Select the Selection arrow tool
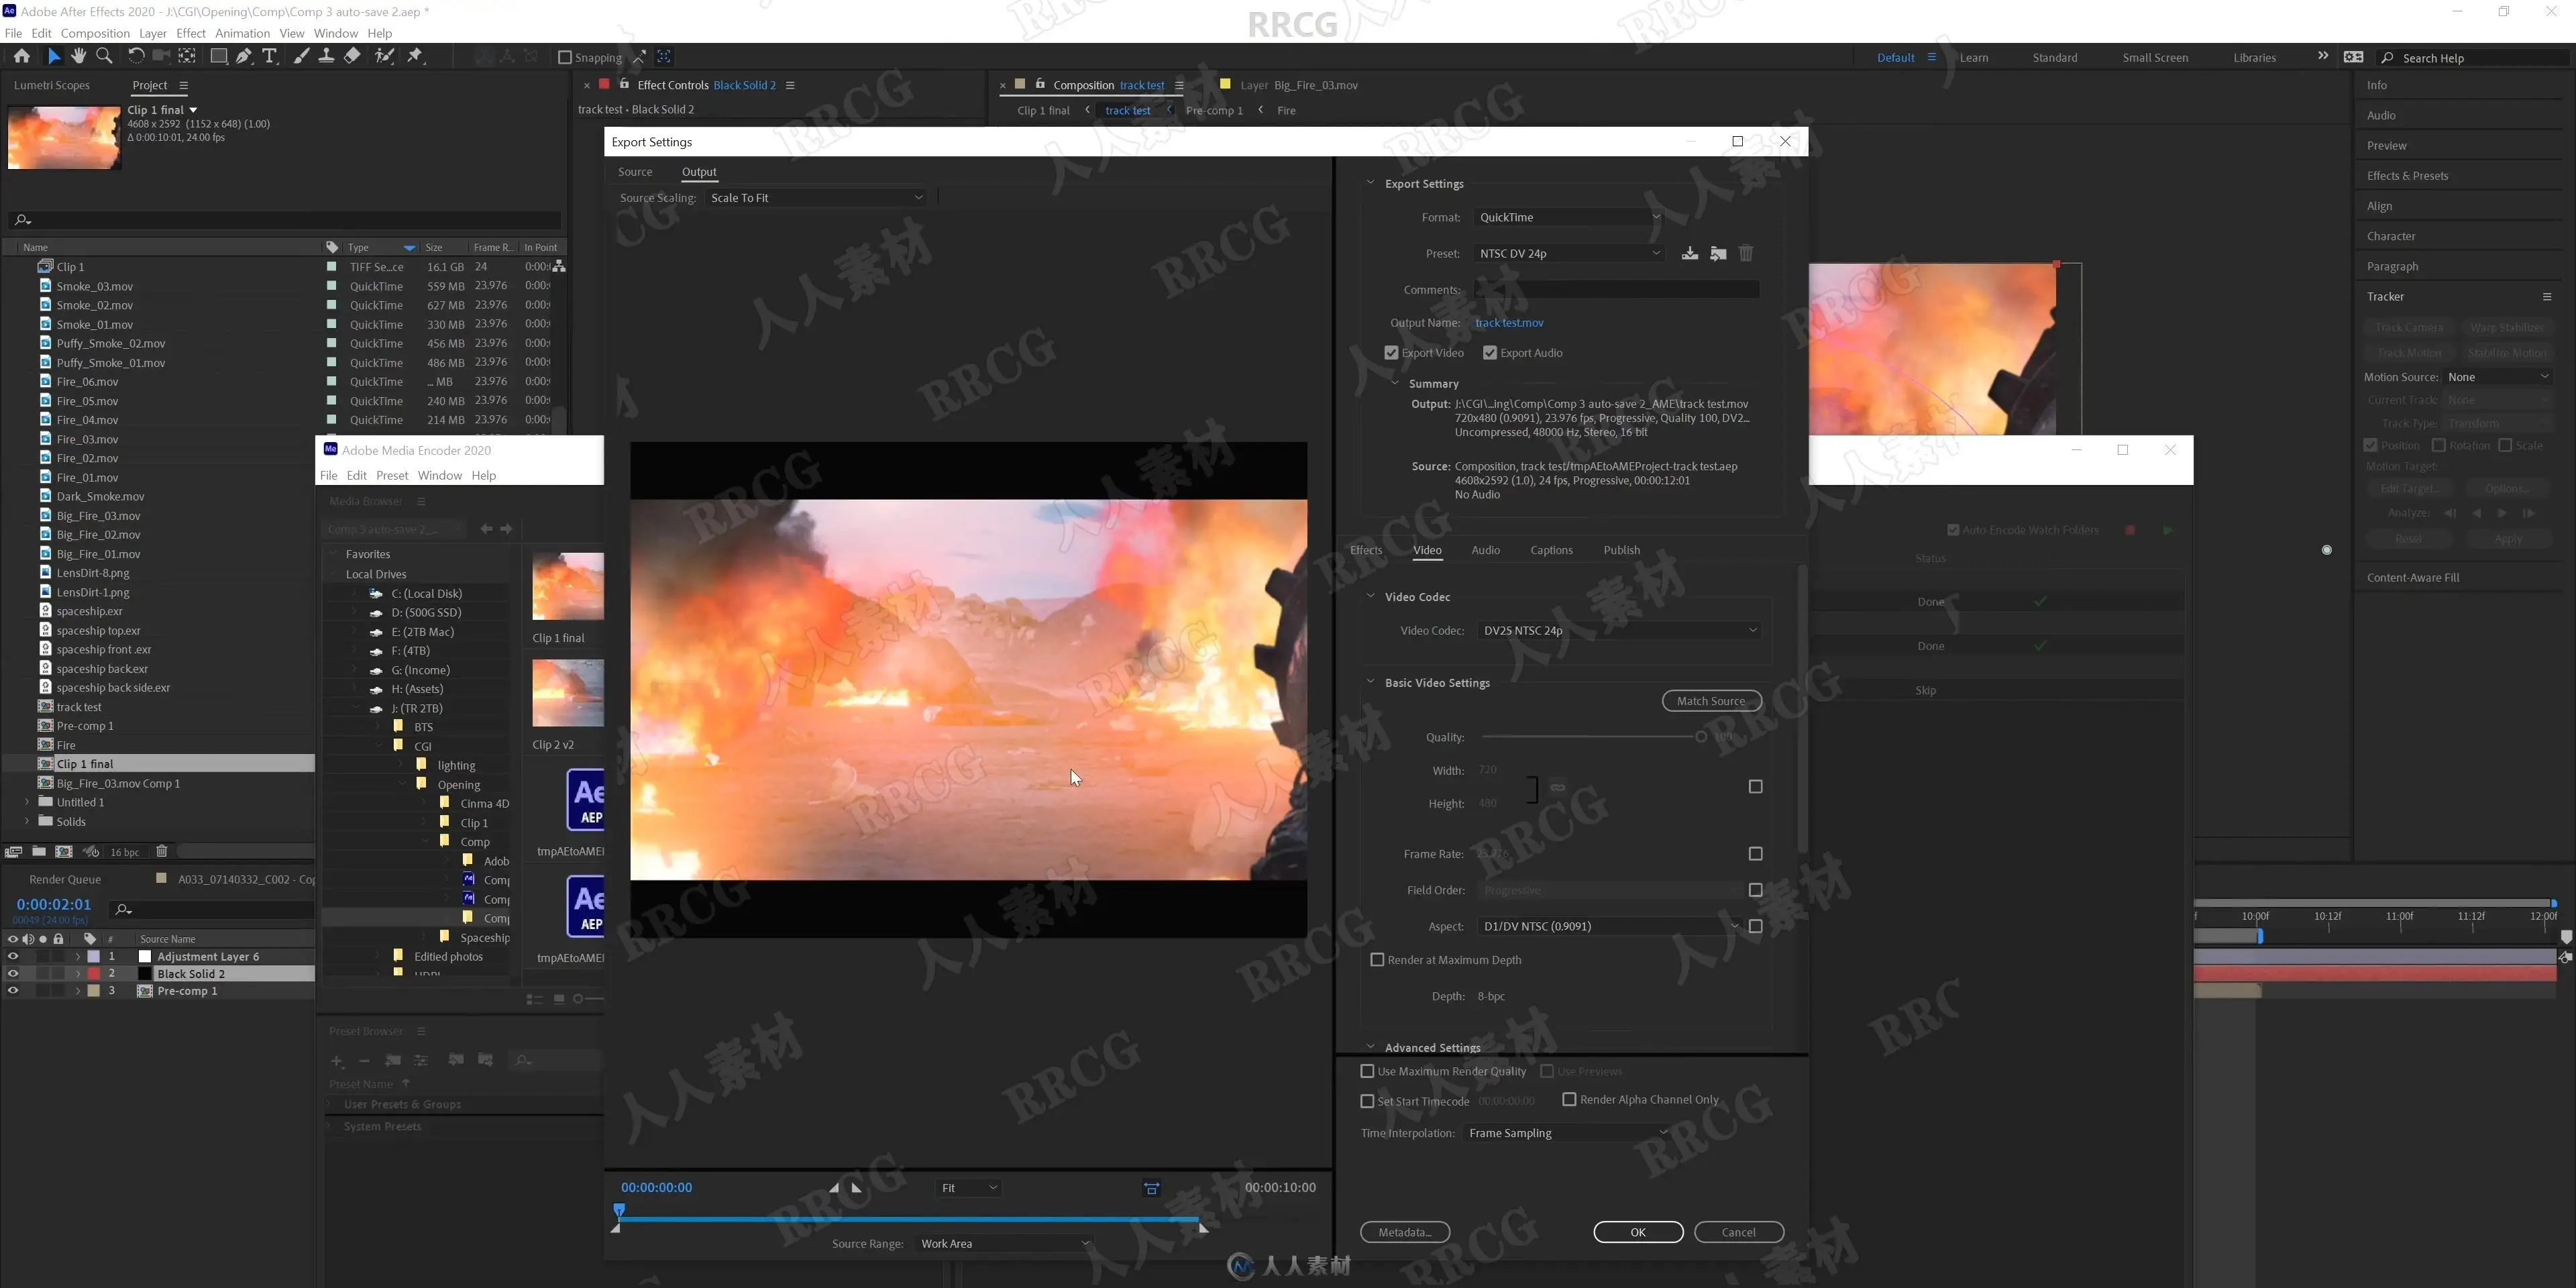This screenshot has width=2576, height=1288. pyautogui.click(x=54, y=57)
